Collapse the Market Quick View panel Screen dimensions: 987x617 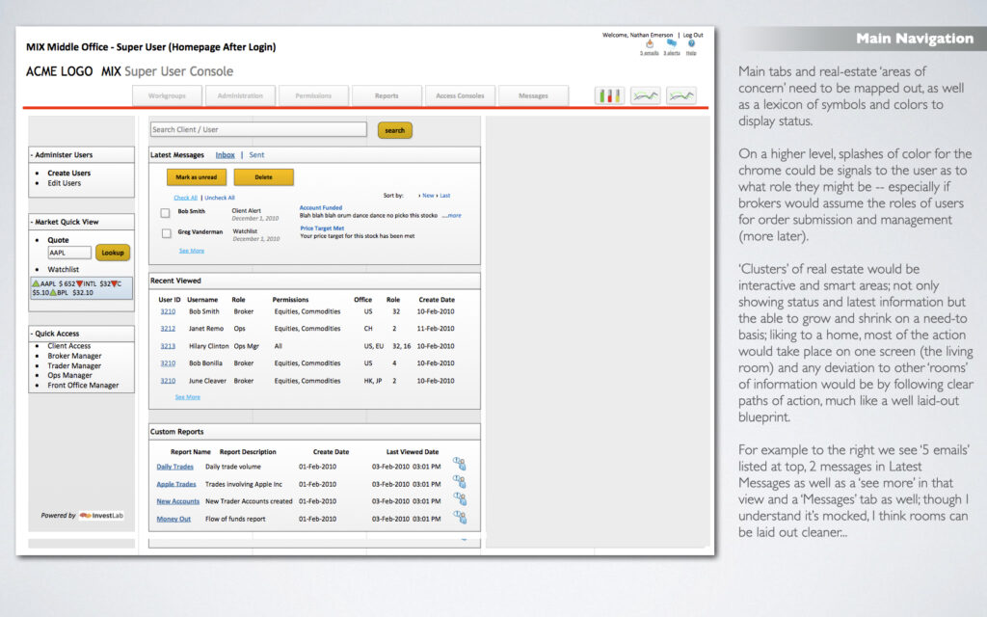click(x=32, y=222)
